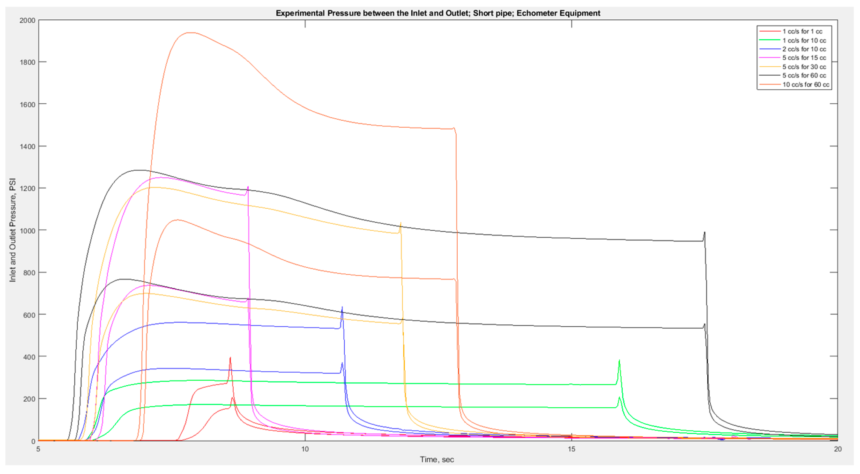Image resolution: width=860 pixels, height=474 pixels.
Task: Click the y-axis label 'Inlet and Outlet Pressure, PSI'
Action: (13, 230)
